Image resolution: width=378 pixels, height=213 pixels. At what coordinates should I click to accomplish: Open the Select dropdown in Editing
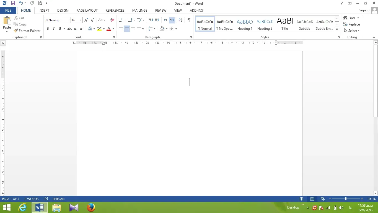[x=352, y=31]
